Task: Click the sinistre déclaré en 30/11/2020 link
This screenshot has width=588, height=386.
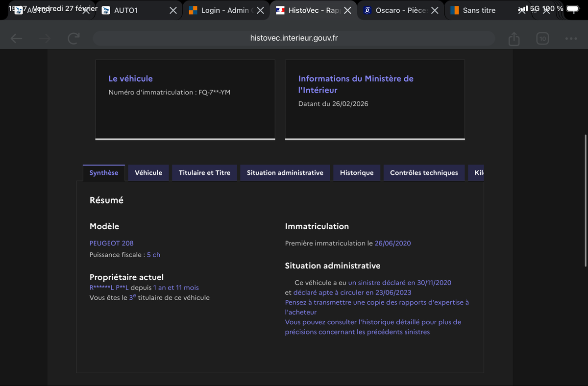Action: pyautogui.click(x=399, y=283)
